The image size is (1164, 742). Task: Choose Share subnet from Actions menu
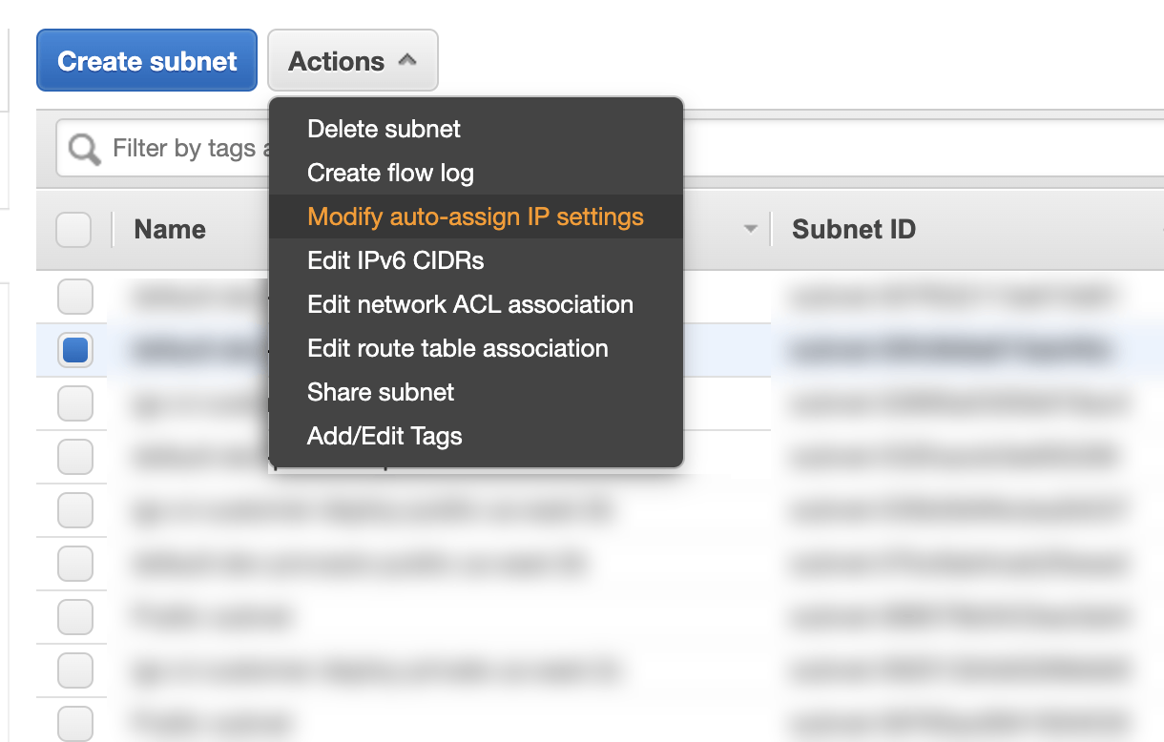pyautogui.click(x=380, y=392)
